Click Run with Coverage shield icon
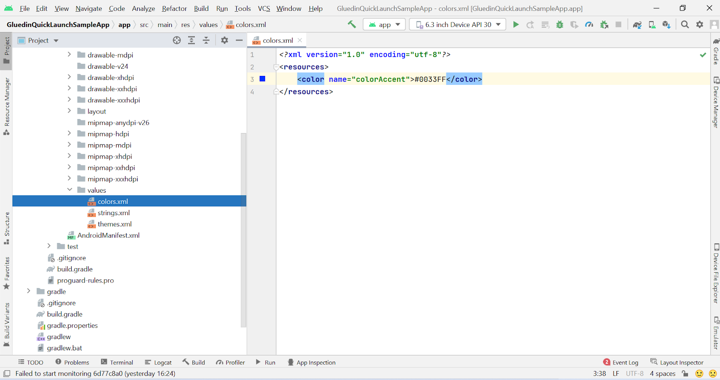This screenshot has width=720, height=380. pyautogui.click(x=574, y=25)
